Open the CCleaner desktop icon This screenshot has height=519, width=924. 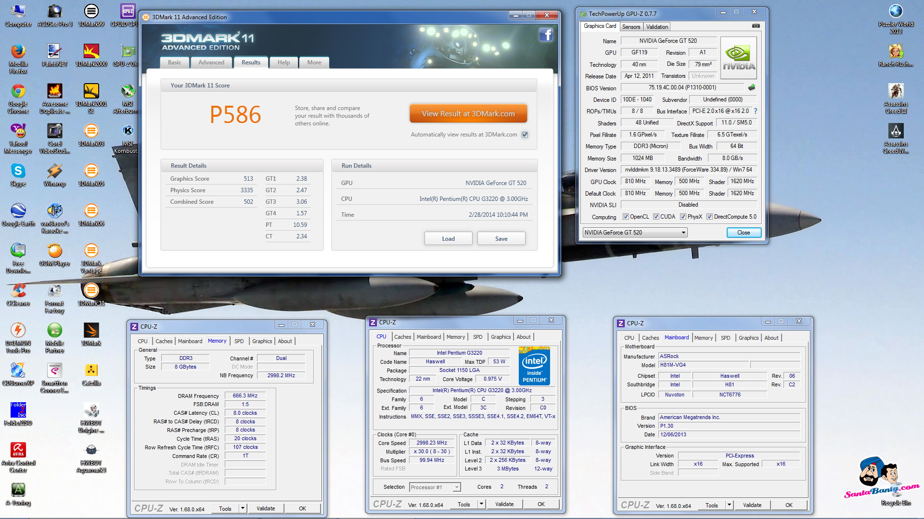(x=18, y=295)
